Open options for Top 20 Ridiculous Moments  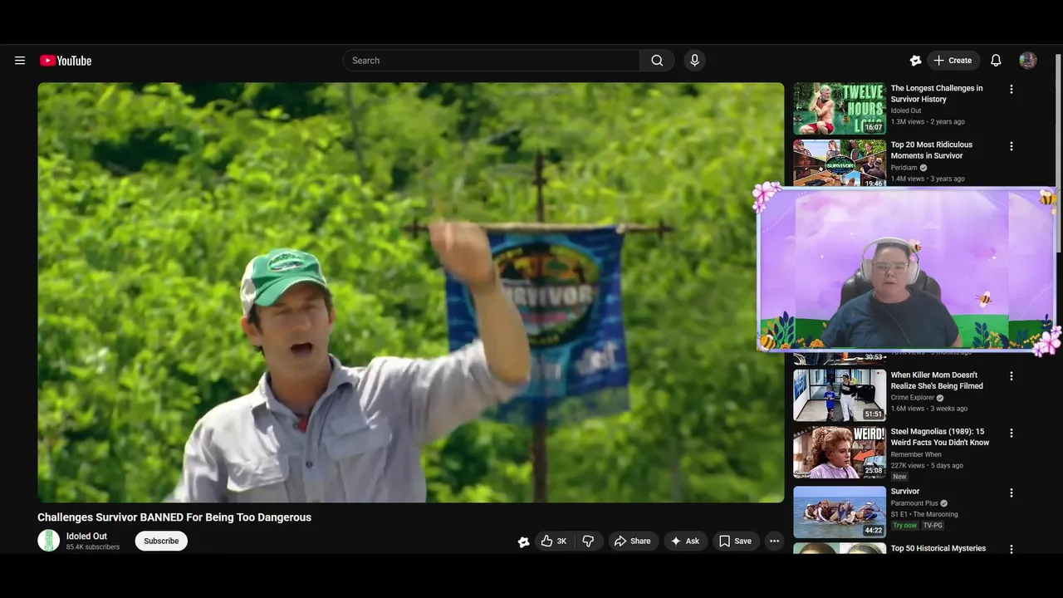point(1012,146)
